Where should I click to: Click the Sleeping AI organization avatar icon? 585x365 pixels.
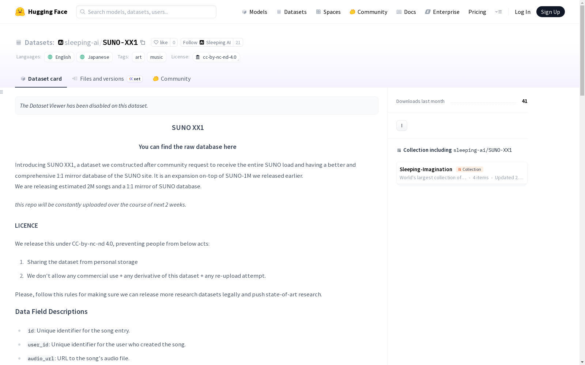click(61, 42)
